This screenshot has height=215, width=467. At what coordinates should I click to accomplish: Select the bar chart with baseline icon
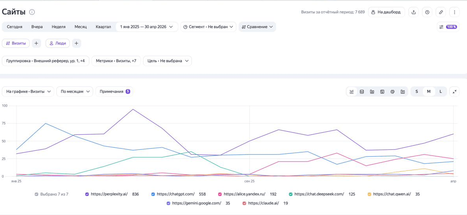(372, 92)
